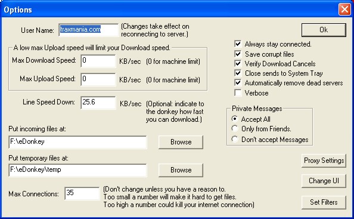
Task: Click the incoming files path field
Action: (77, 142)
